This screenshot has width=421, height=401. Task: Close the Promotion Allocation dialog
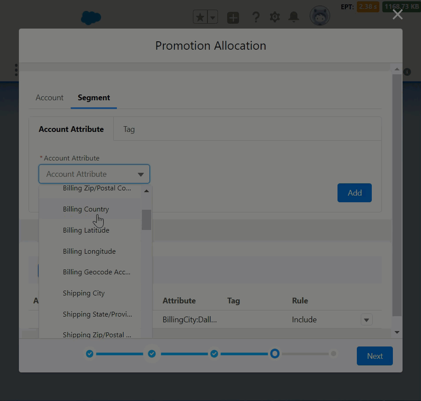397,15
